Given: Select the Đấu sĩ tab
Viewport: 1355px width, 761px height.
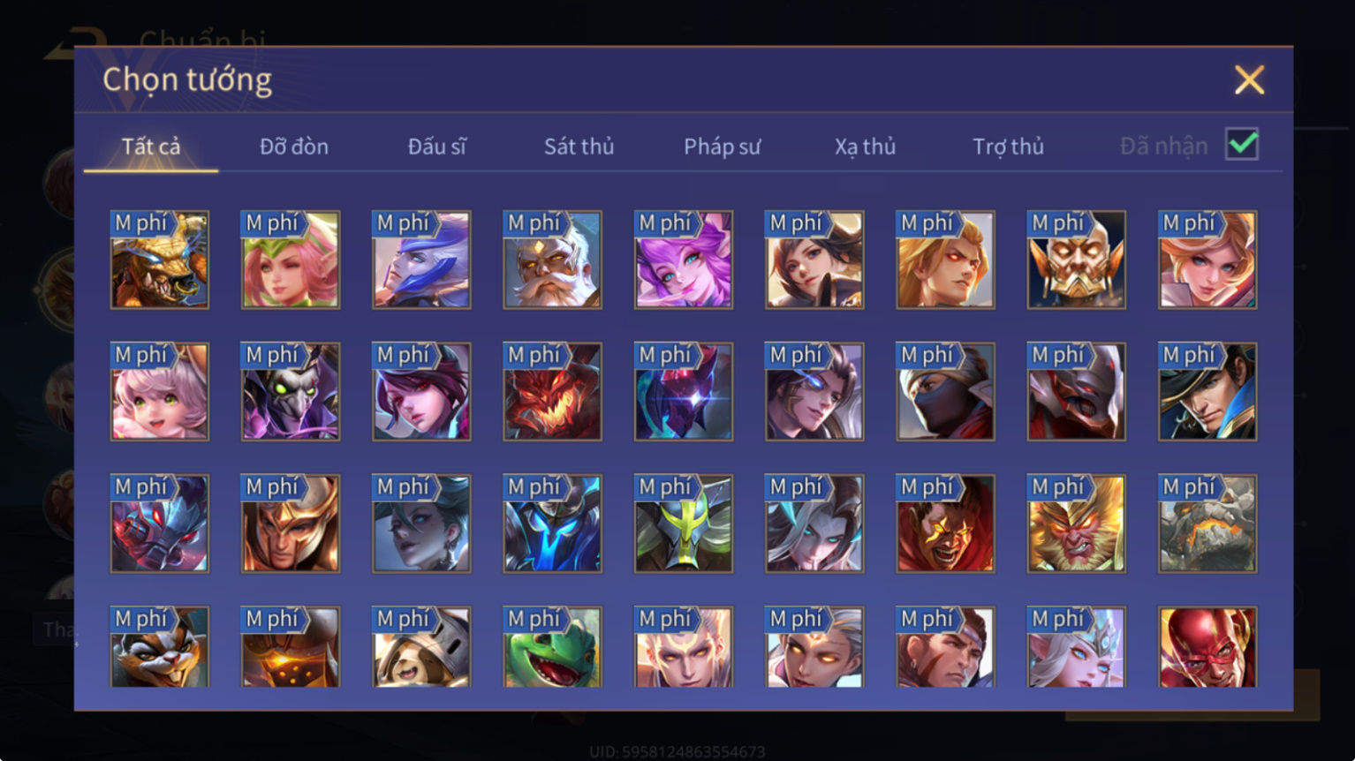Looking at the screenshot, I should point(436,147).
